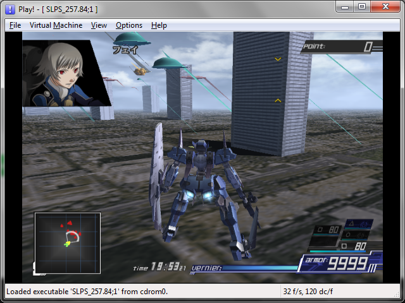The height and width of the screenshot is (303, 405).
Task: Click the Point score display
Action: pyautogui.click(x=340, y=47)
